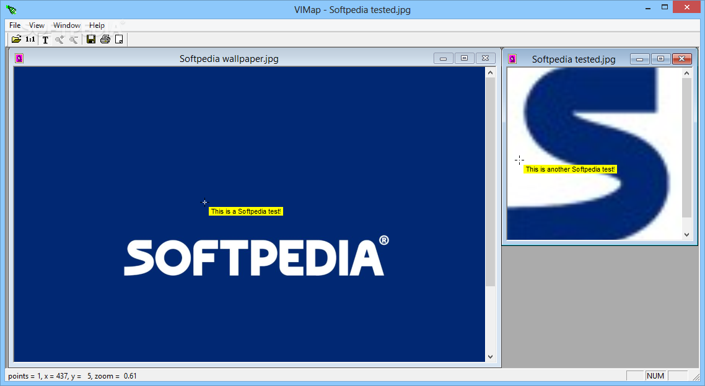This screenshot has width=705, height=386.
Task: Click the Open file folder icon
Action: (16, 39)
